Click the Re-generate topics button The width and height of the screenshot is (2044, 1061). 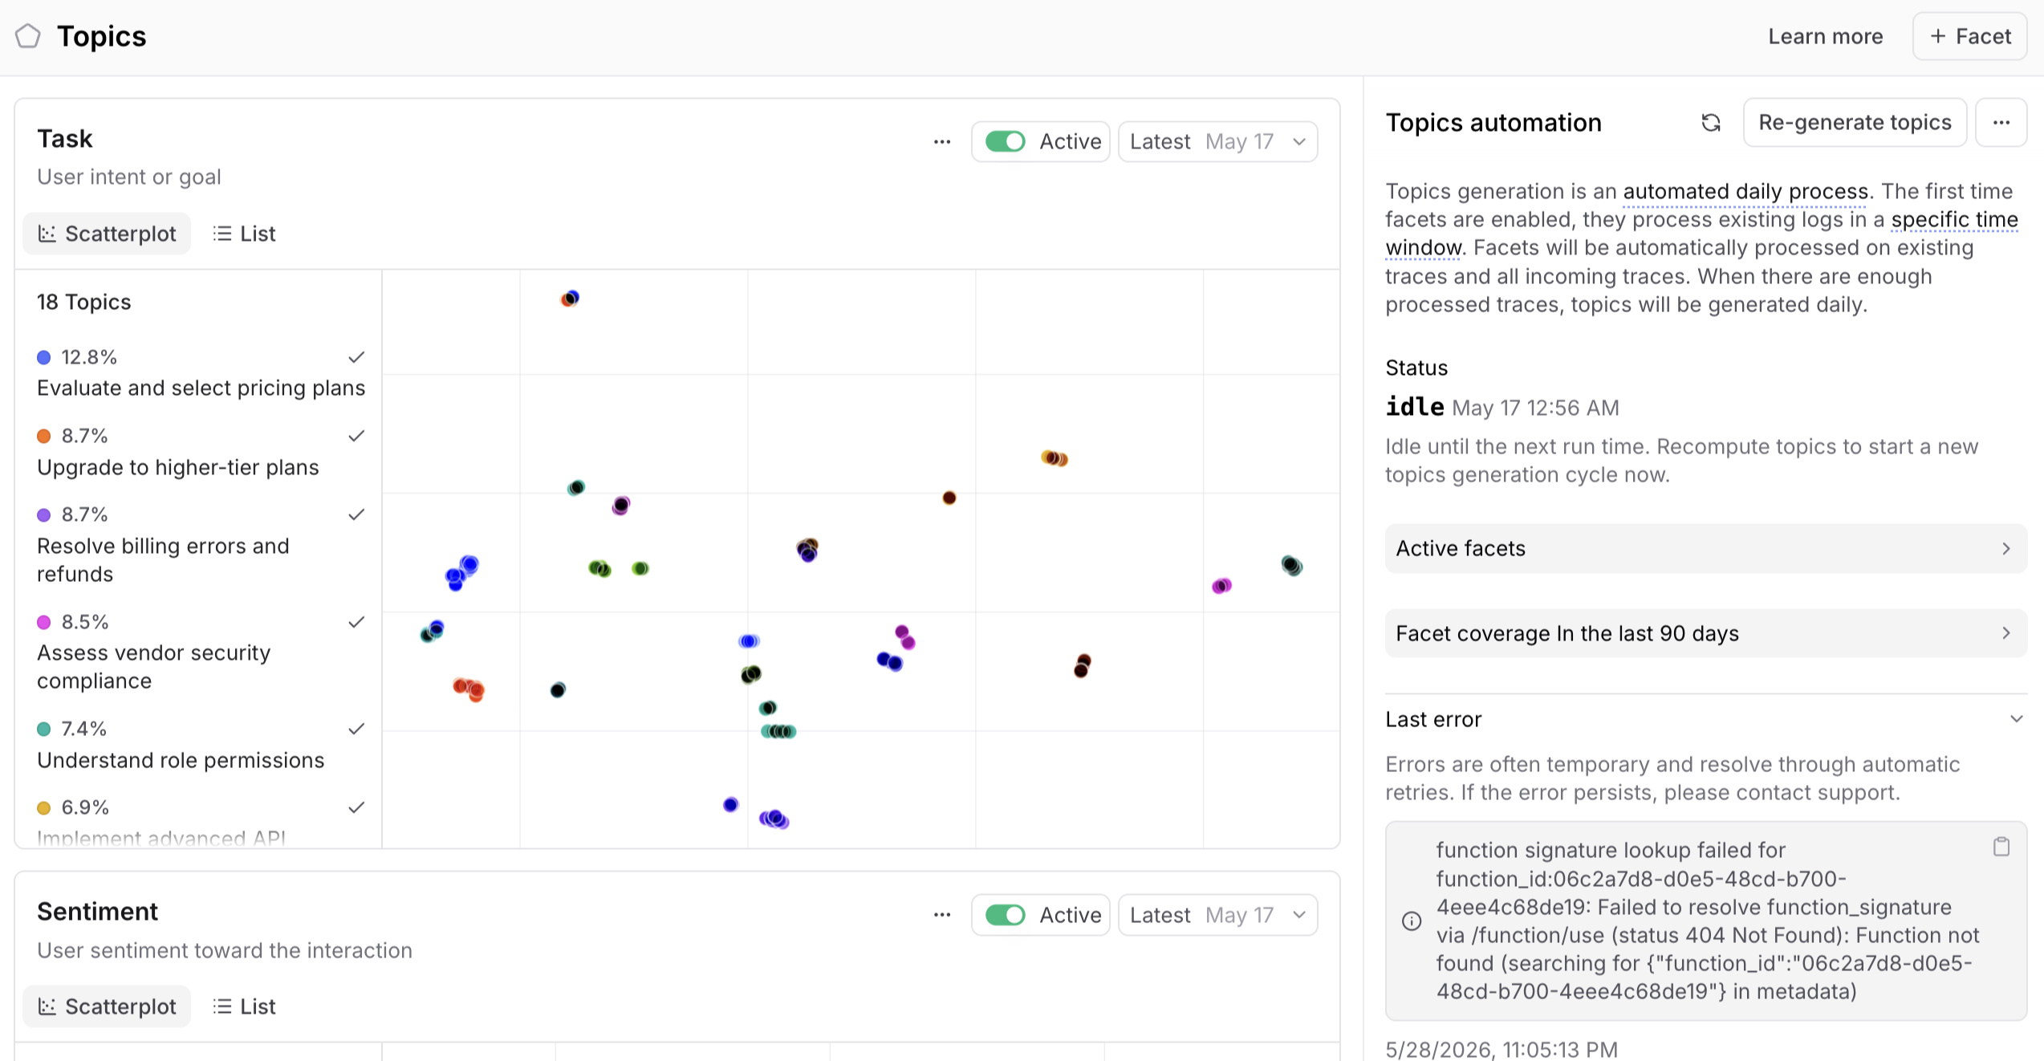click(1855, 123)
